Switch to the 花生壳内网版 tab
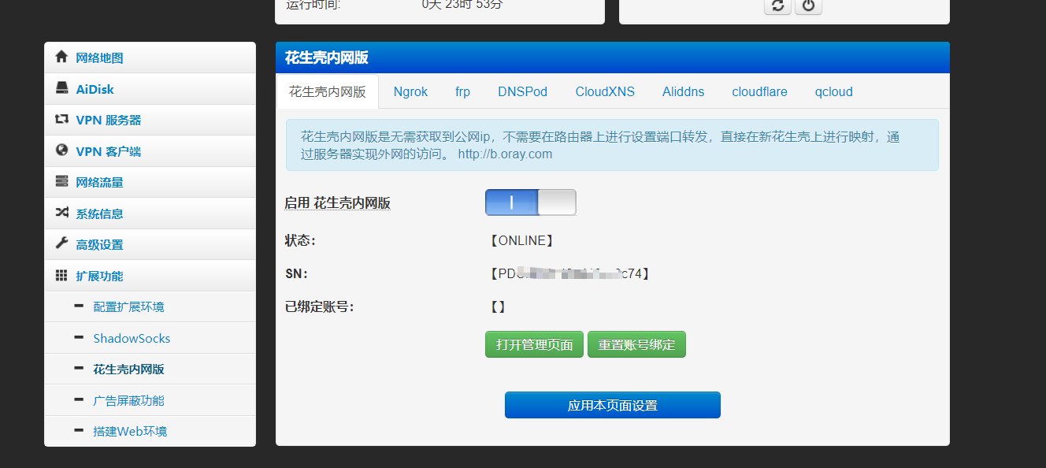This screenshot has height=468, width=1046. coord(328,91)
